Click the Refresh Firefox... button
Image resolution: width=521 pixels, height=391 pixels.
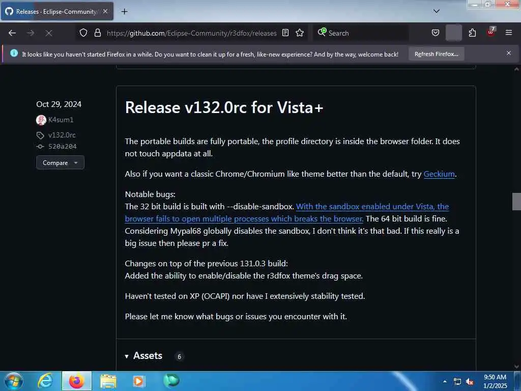tap(436, 54)
